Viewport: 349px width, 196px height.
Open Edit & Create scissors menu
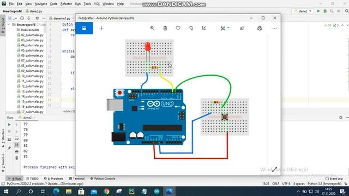pyautogui.click(x=225, y=28)
